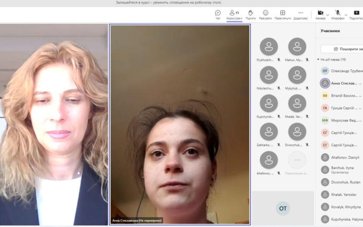Click Prykhodch participant avatar tile
This screenshot has height=227, width=363.
pyautogui.click(x=269, y=47)
